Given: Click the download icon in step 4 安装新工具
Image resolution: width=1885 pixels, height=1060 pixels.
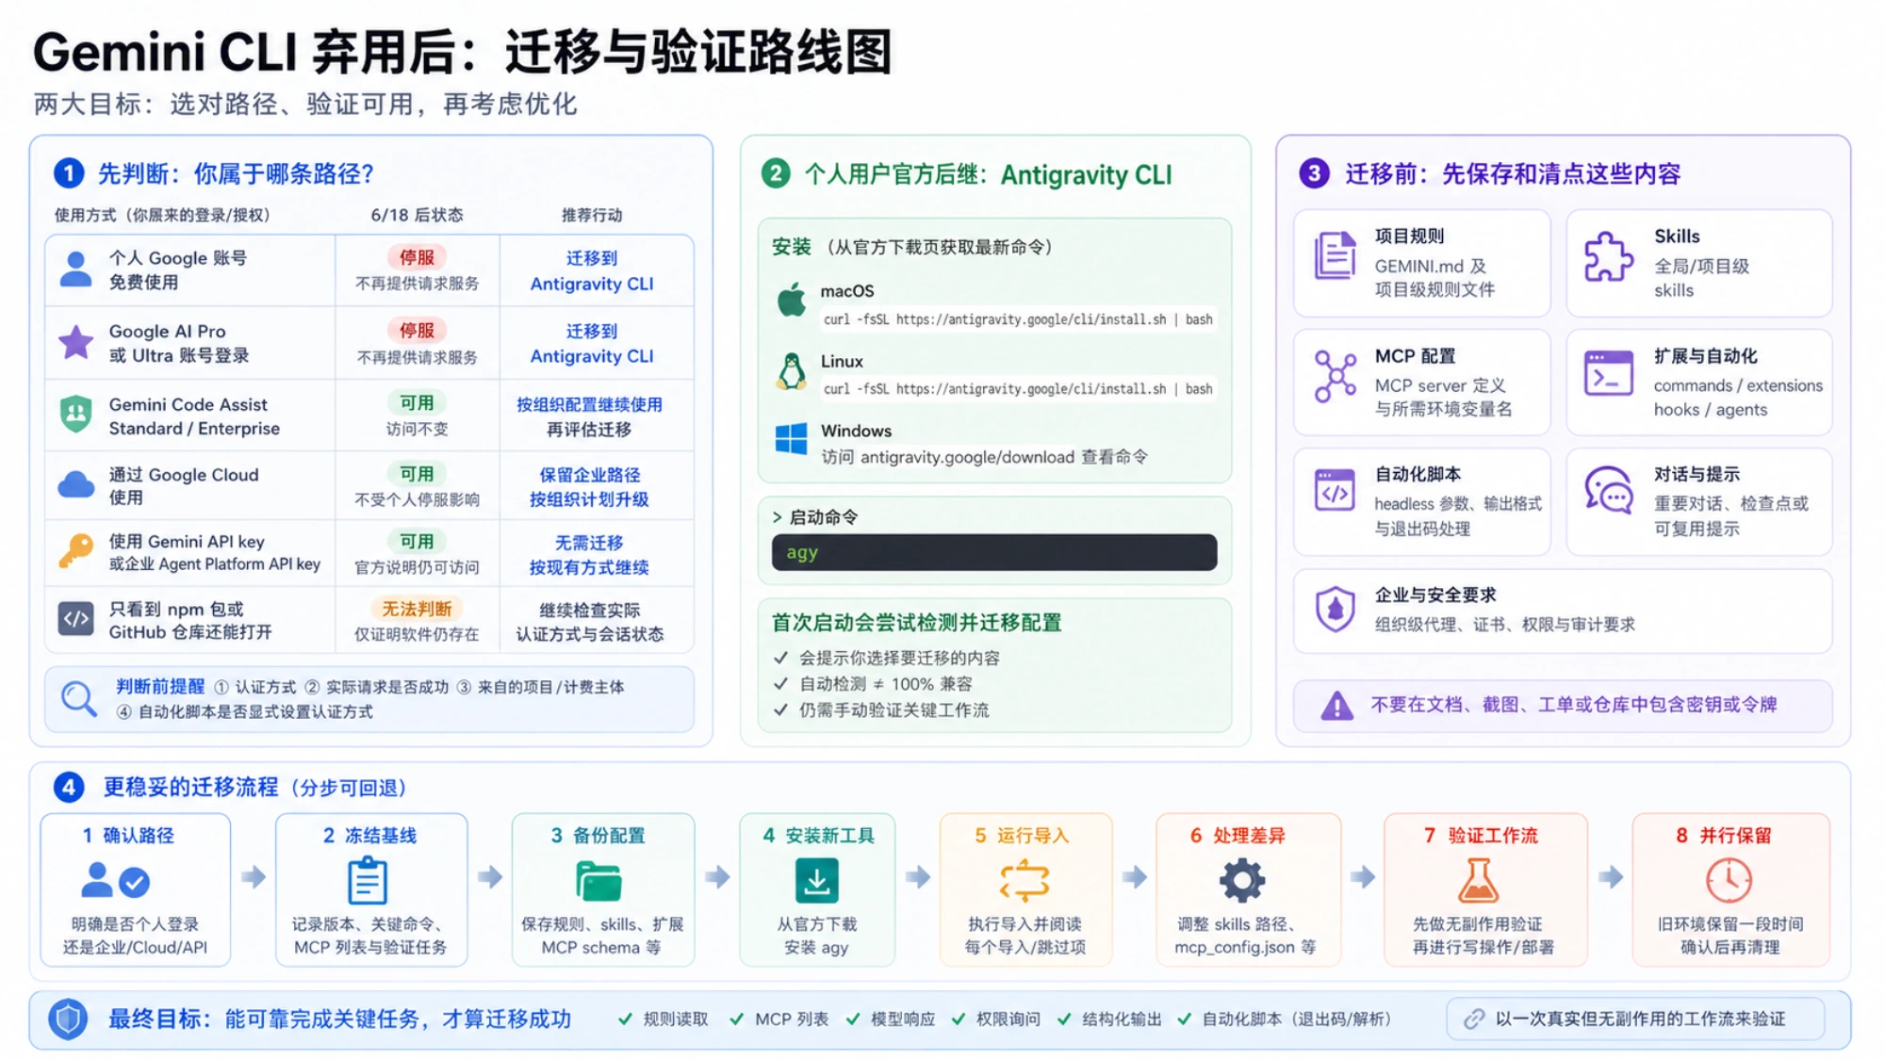Looking at the screenshot, I should point(816,881).
